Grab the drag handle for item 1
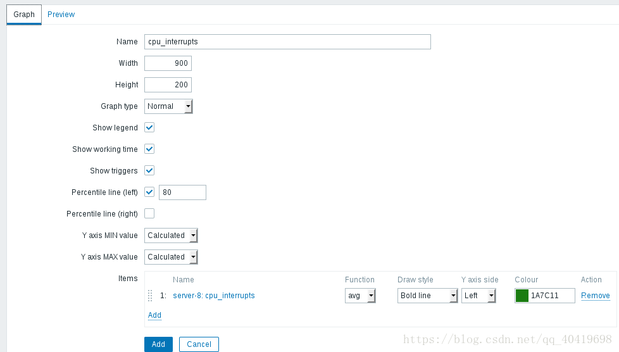Screen dimensions: 619x352 point(150,296)
